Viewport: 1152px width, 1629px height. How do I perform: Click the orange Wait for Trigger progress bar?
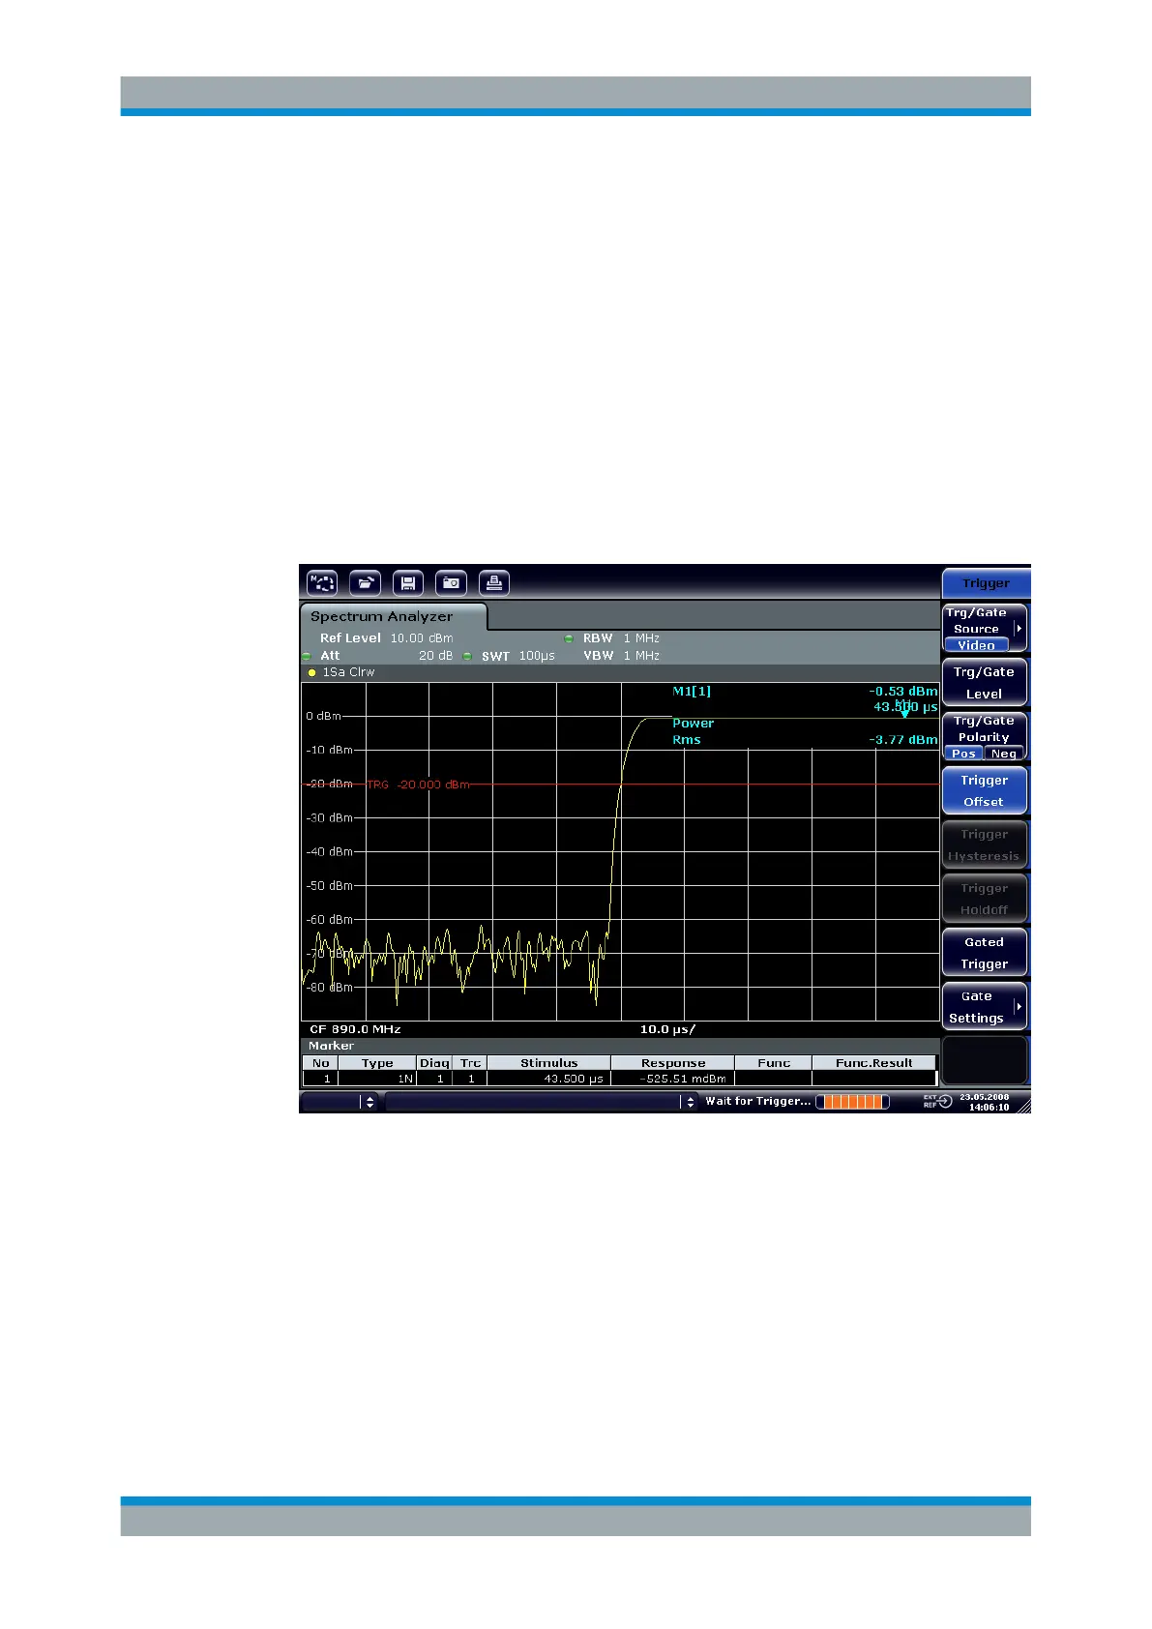[852, 1102]
